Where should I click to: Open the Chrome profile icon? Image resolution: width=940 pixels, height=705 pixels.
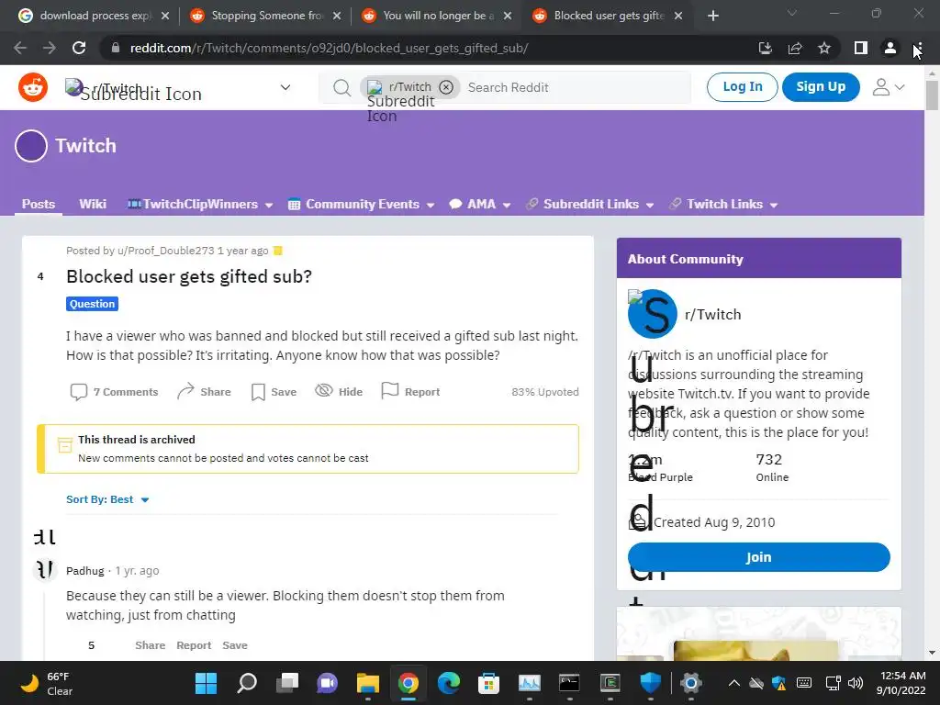click(890, 48)
